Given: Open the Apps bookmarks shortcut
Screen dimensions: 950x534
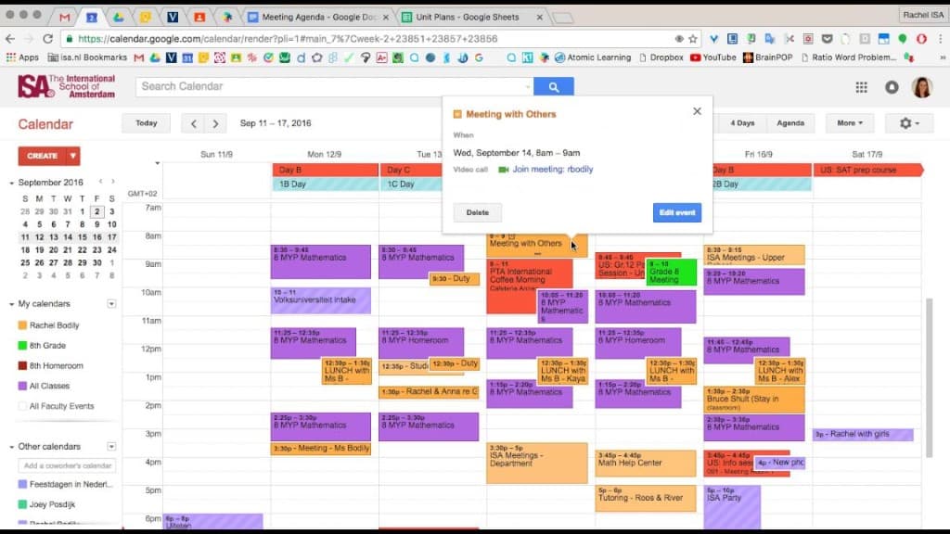Looking at the screenshot, I should (x=22, y=57).
